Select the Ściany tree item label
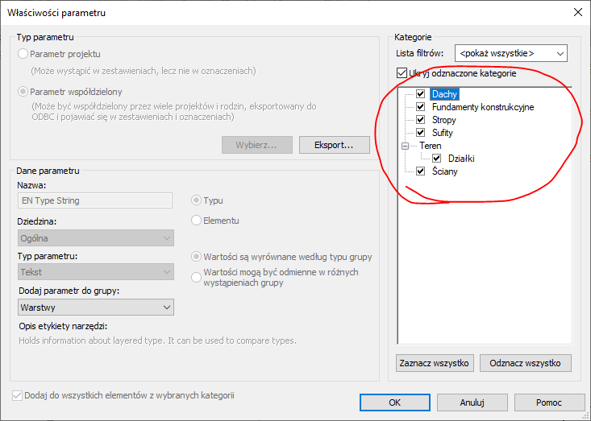The width and height of the screenshot is (591, 421). pos(446,171)
